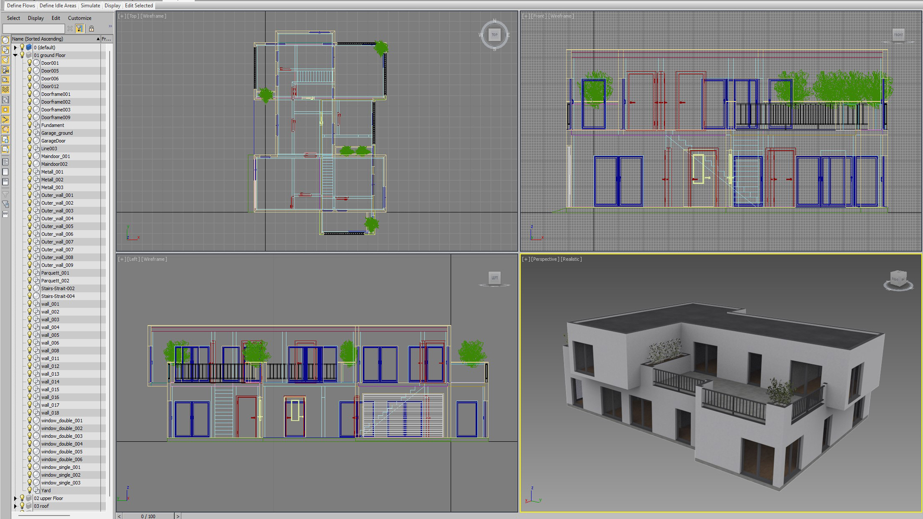This screenshot has height=519, width=923.
Task: Toggle visibility of 01 ground Floor layer
Action: point(22,55)
